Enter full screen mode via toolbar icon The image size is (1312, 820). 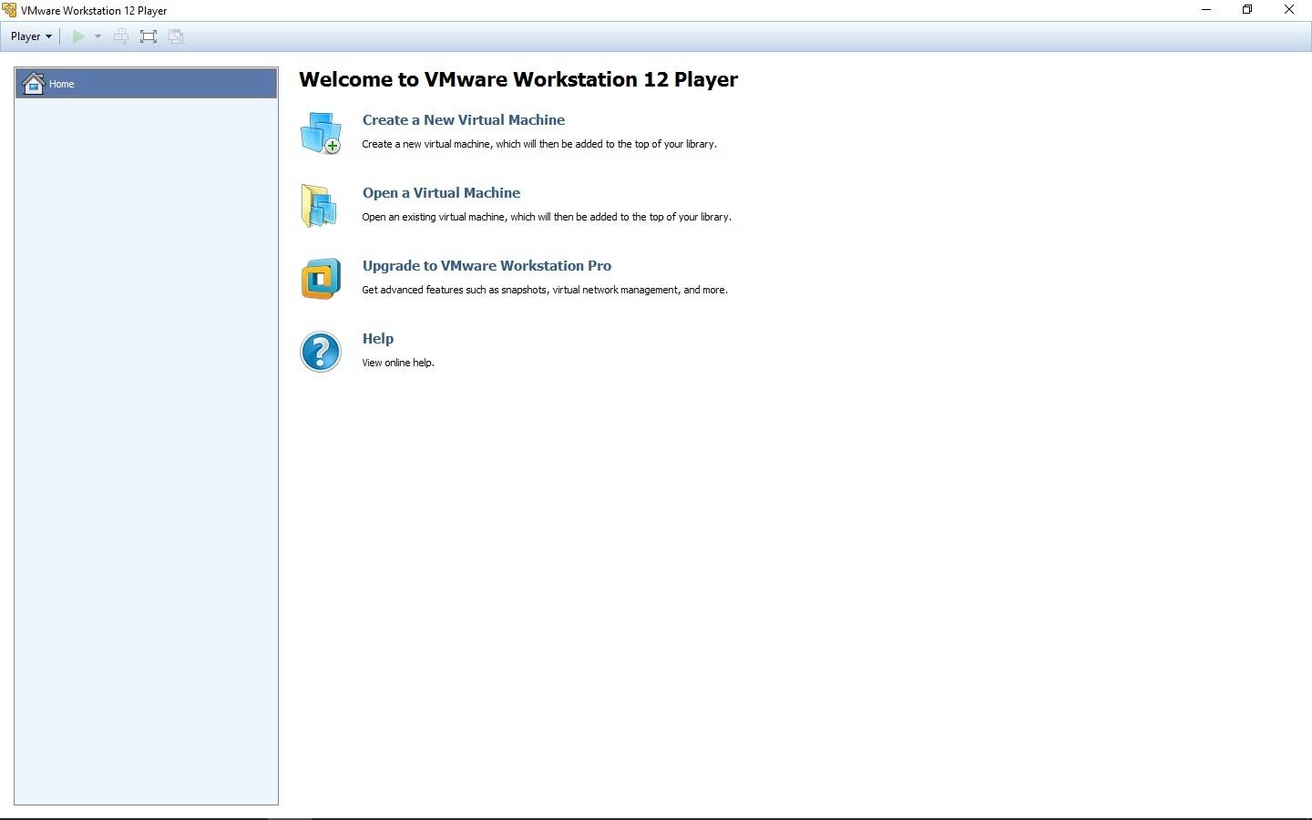pyautogui.click(x=149, y=36)
